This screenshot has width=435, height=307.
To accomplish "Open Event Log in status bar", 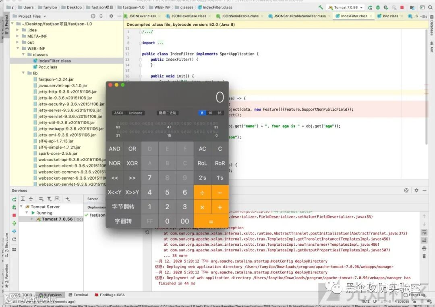I will tap(414, 295).
